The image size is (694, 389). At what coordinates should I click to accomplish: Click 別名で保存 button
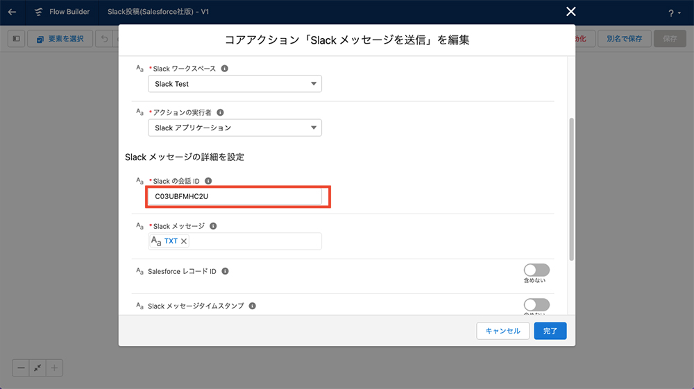coord(624,38)
